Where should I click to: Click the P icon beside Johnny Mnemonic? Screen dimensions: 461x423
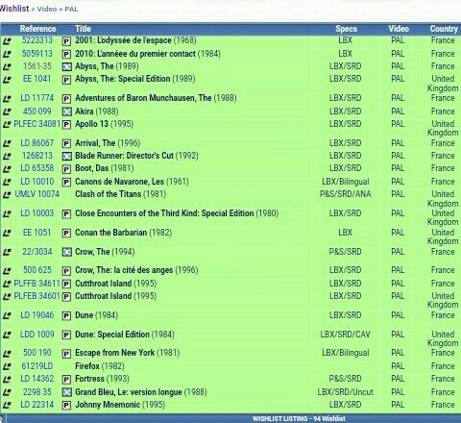click(66, 406)
